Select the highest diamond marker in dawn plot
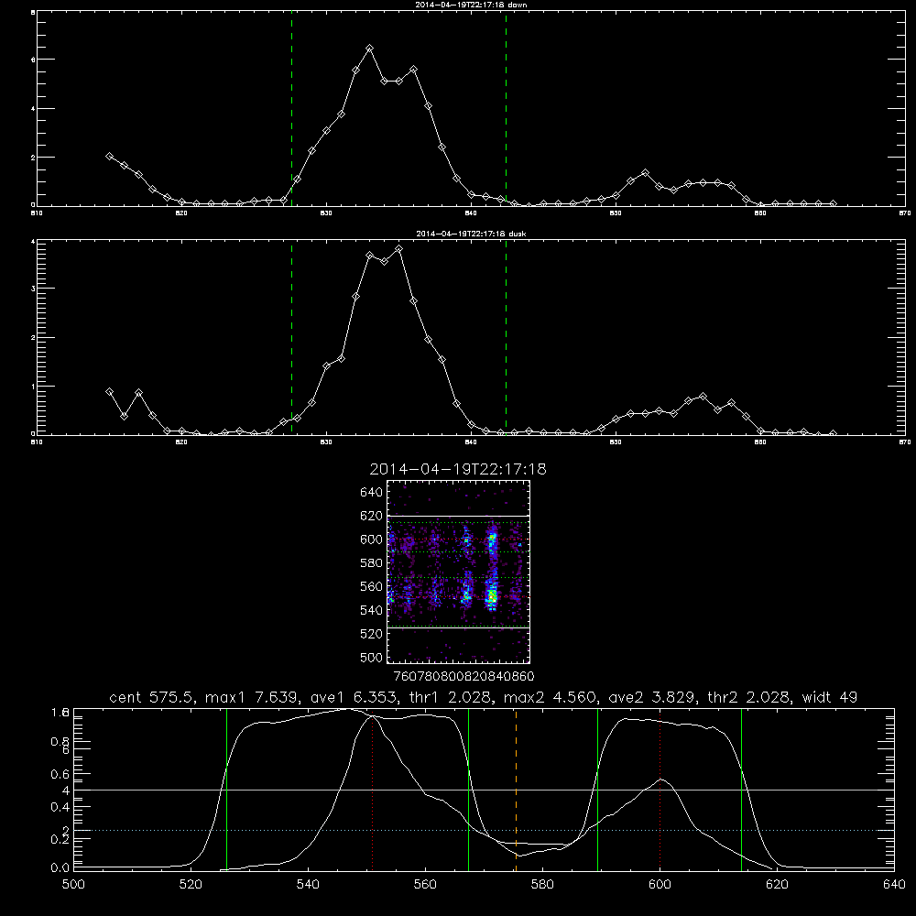 [369, 48]
